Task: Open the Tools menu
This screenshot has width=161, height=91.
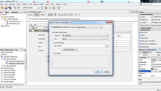Action: 53,4
